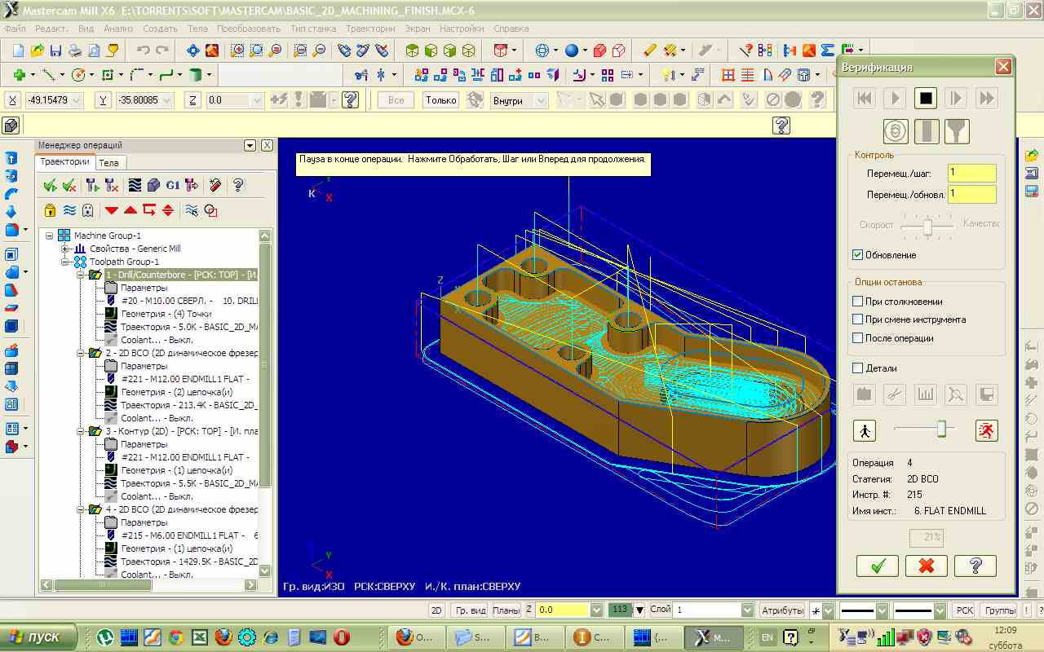Image resolution: width=1044 pixels, height=652 pixels.
Task: Create a new file from toolbar
Action: 19,51
